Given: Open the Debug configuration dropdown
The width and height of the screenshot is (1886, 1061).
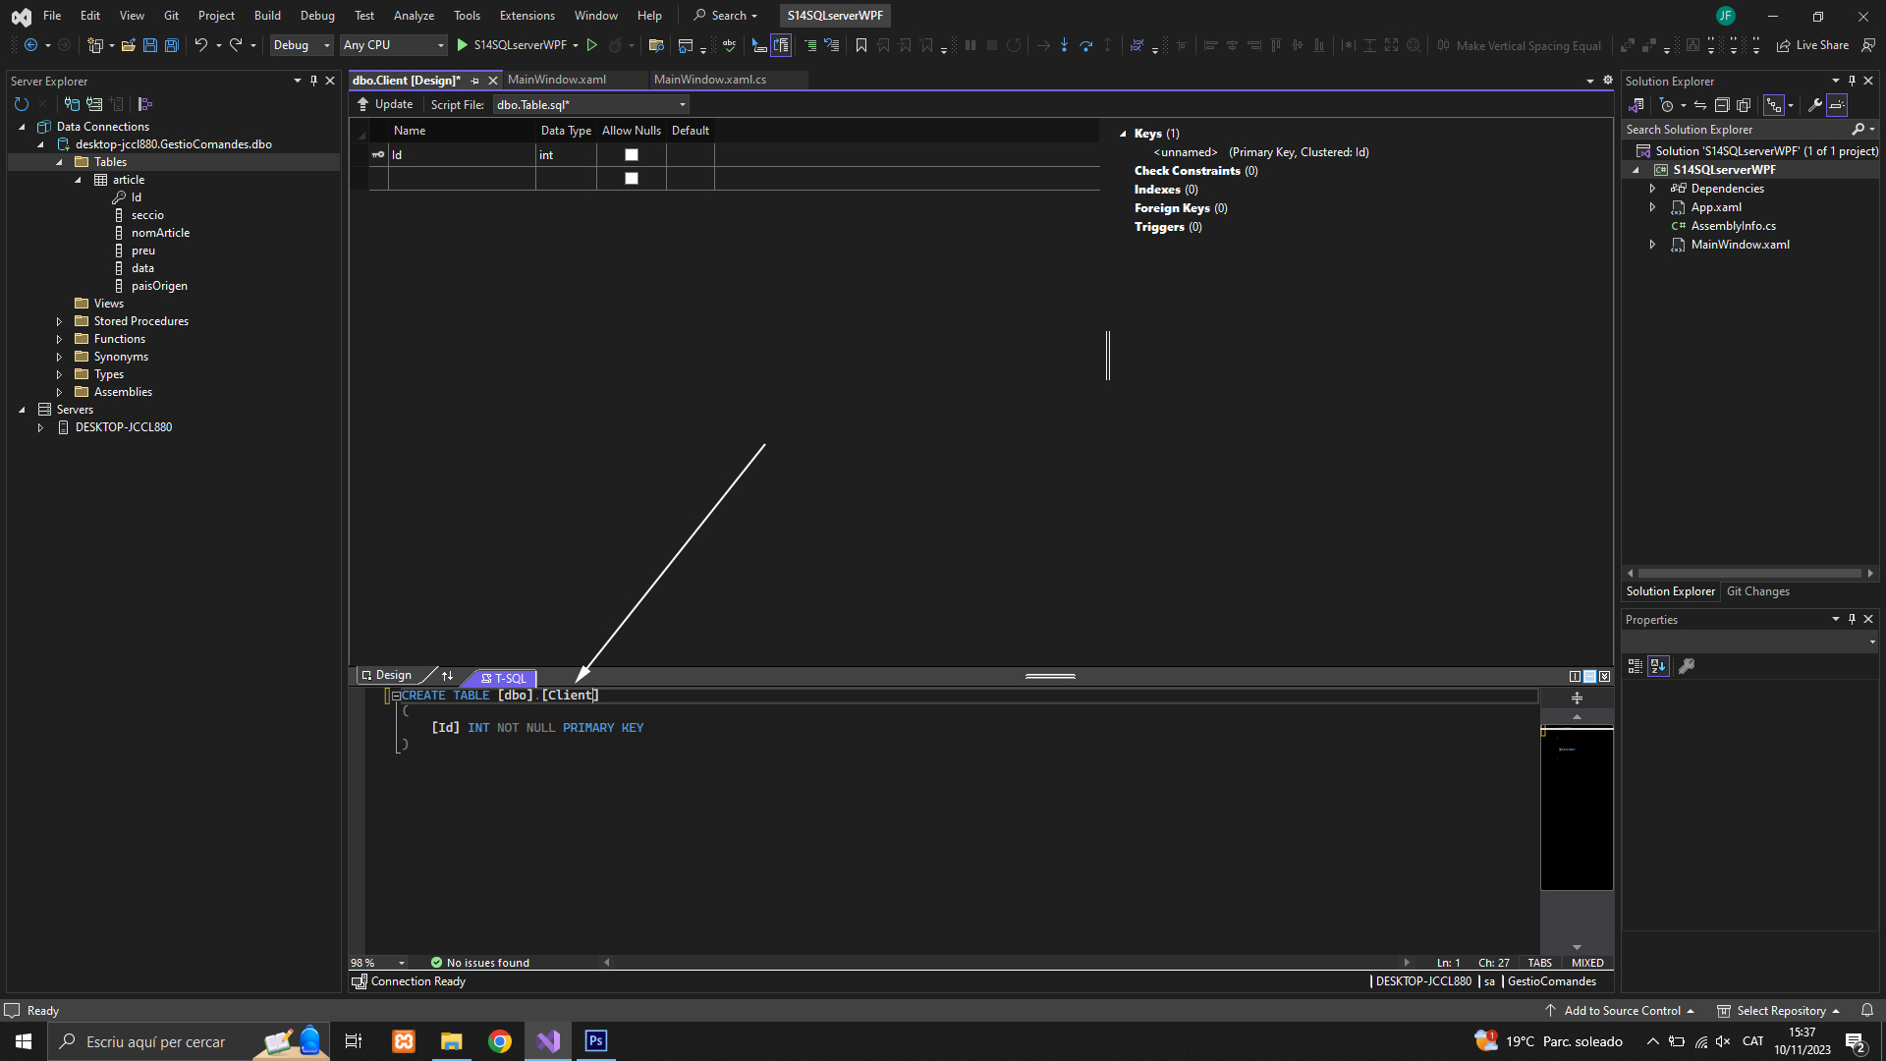Looking at the screenshot, I should [x=326, y=45].
